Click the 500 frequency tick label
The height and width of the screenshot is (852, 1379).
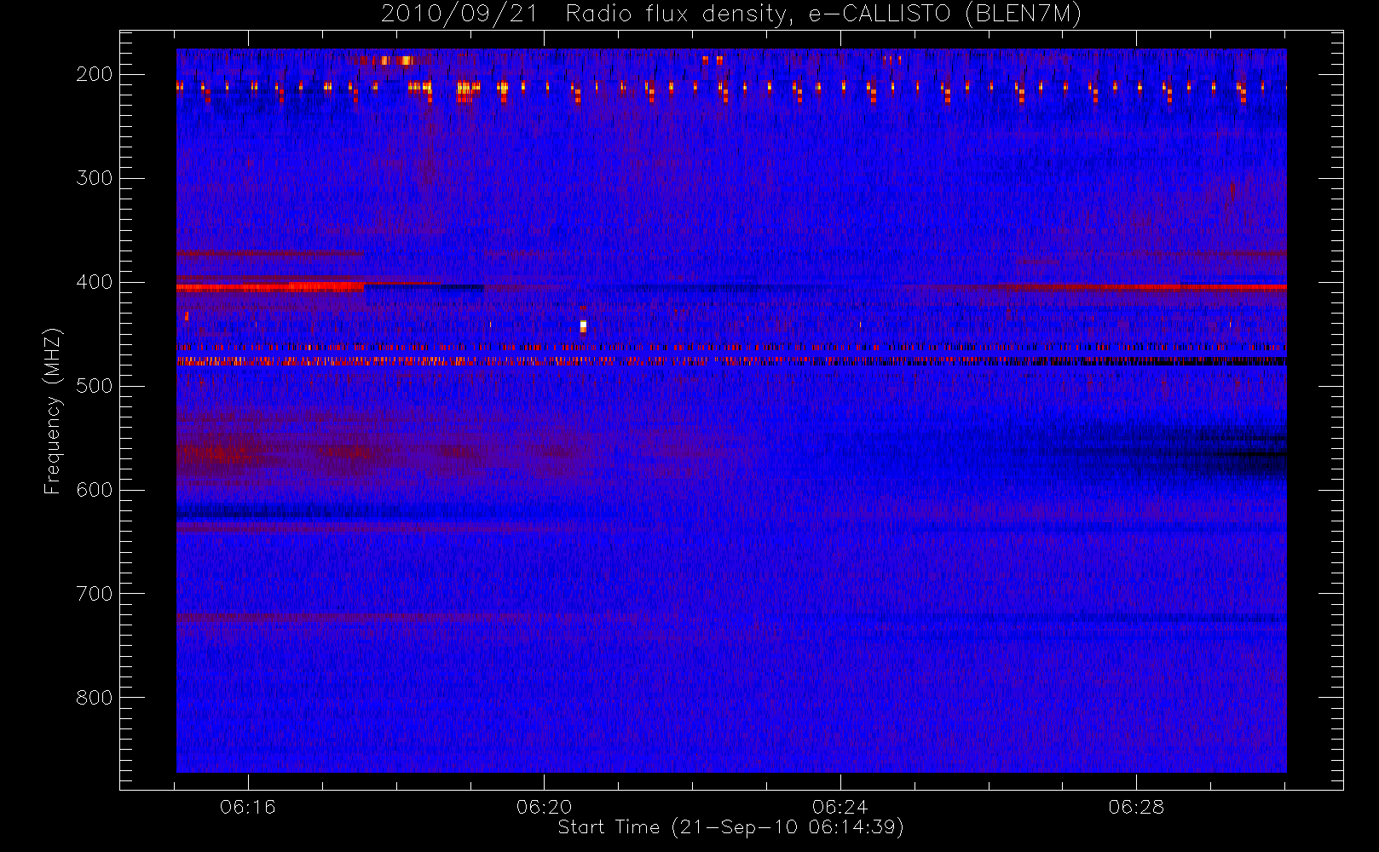(94, 386)
